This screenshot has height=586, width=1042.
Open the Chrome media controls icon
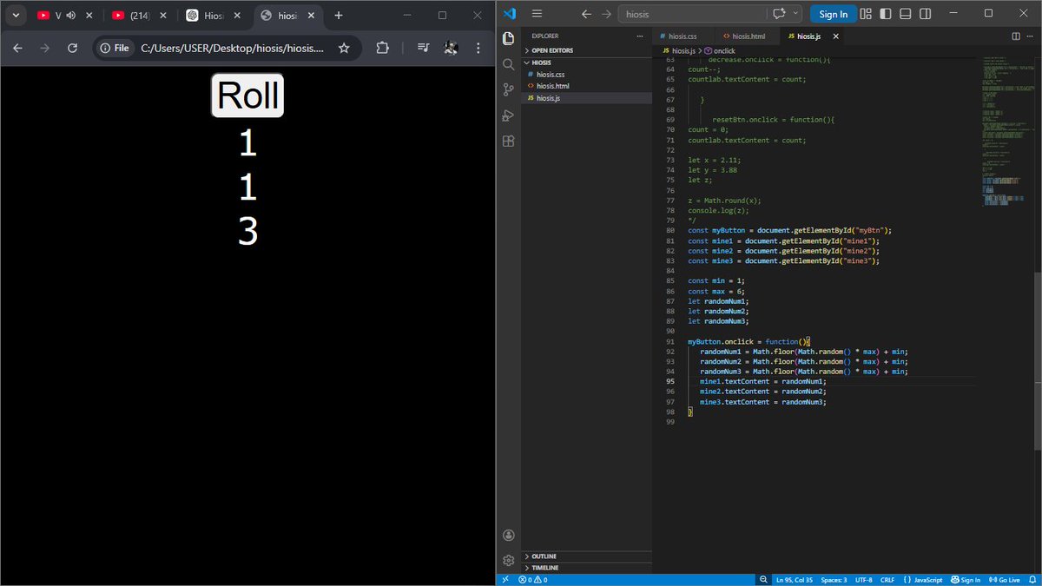pos(422,49)
